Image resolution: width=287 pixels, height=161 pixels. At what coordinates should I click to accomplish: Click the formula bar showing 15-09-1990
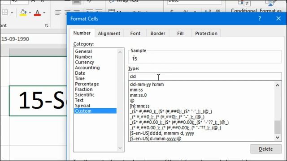coord(34,39)
